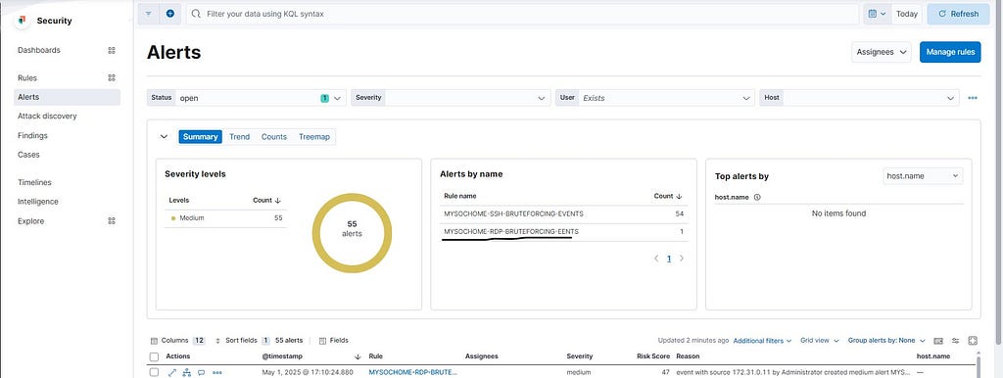Screen dimensions: 1003x378
Task: Open Sort fields button
Action: [x=243, y=341]
